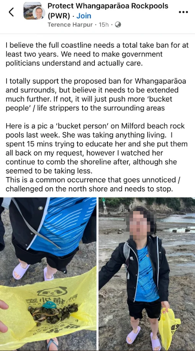Open the three-dot more options menu

point(183,12)
